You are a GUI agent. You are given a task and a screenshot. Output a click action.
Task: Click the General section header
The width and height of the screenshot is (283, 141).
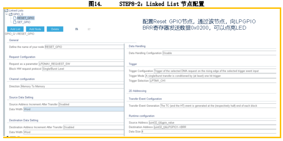pos(14,40)
